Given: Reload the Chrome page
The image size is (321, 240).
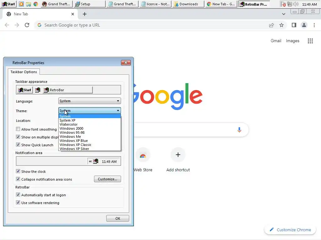Looking at the screenshot, I should [27, 25].
